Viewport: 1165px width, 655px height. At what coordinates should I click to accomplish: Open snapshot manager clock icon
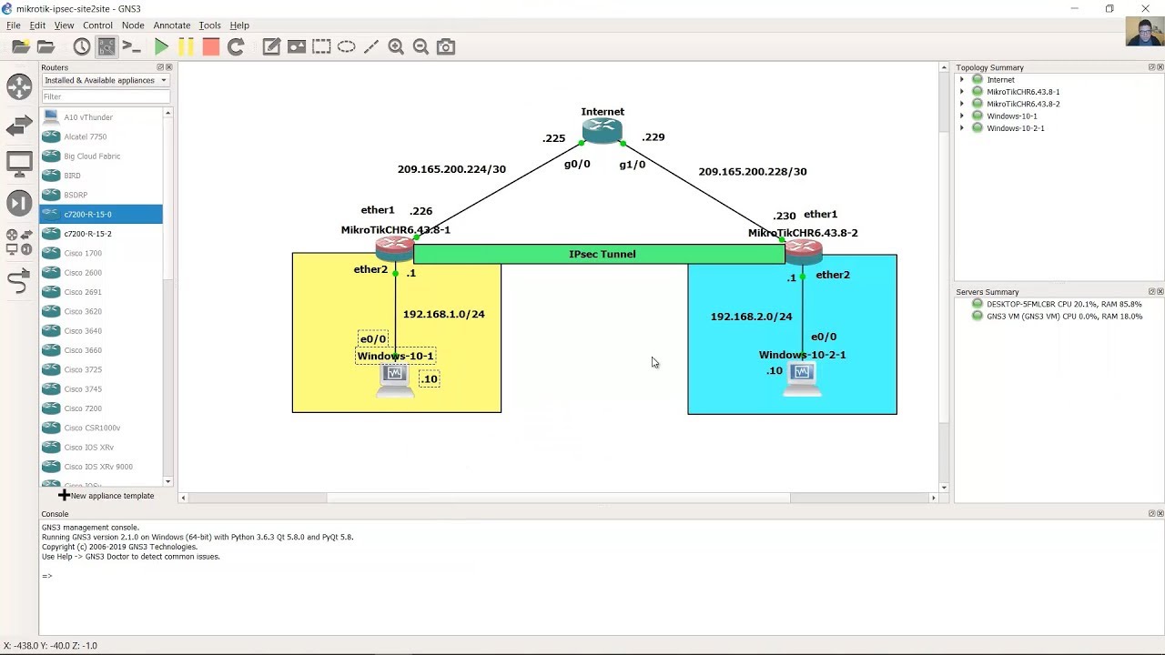[x=82, y=46]
